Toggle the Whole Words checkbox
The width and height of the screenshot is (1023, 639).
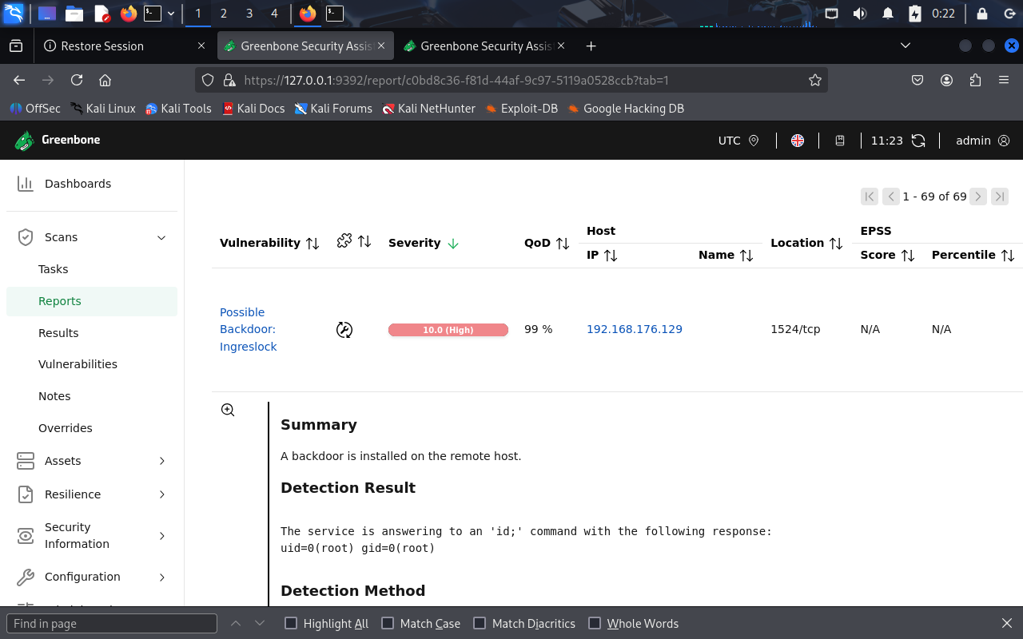(595, 623)
